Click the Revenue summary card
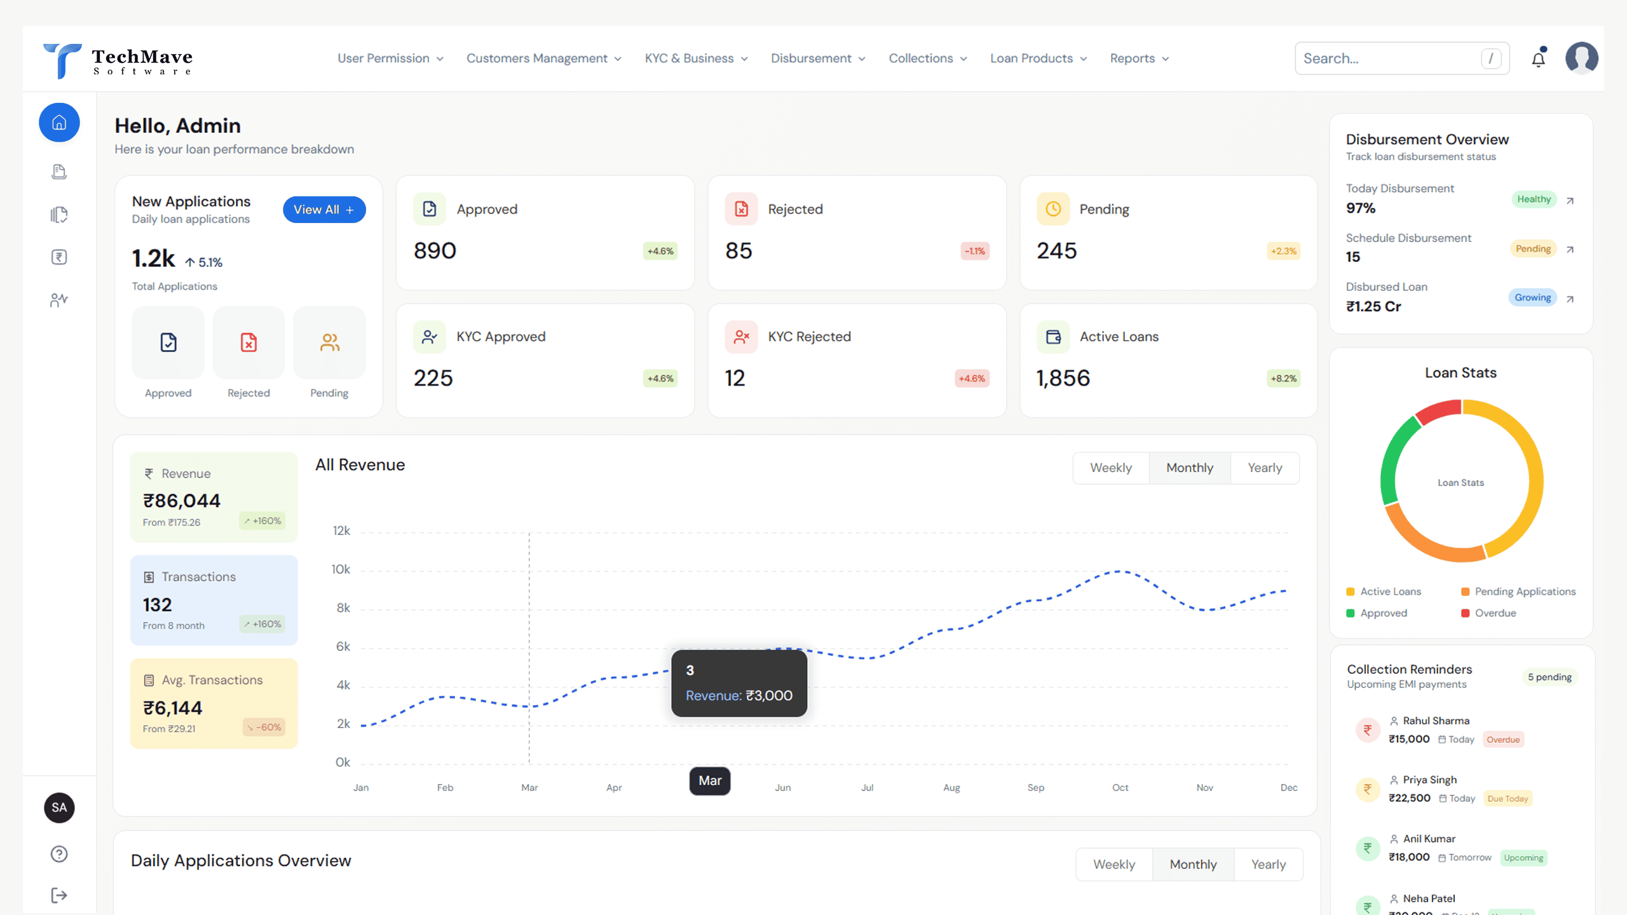Screen dimensions: 1627x915 (214, 497)
